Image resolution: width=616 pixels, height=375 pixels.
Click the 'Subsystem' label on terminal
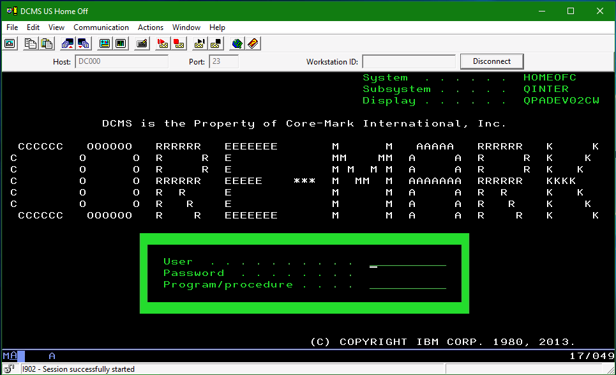[x=396, y=89]
